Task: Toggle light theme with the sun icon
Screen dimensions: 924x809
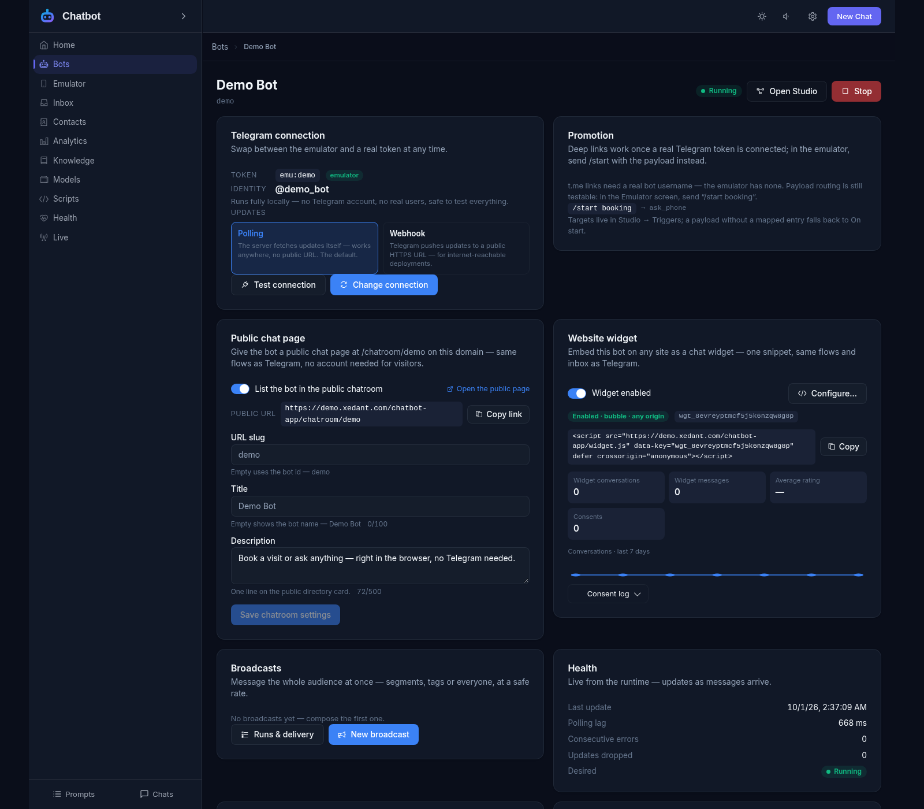Action: coord(762,16)
